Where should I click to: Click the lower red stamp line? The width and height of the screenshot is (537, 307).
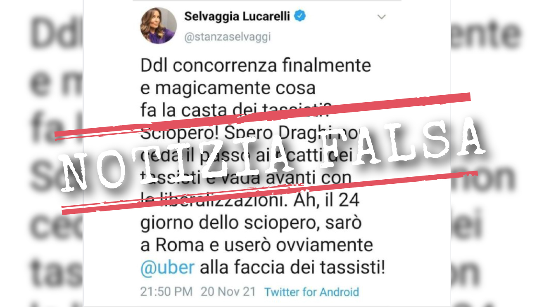[x=270, y=192]
